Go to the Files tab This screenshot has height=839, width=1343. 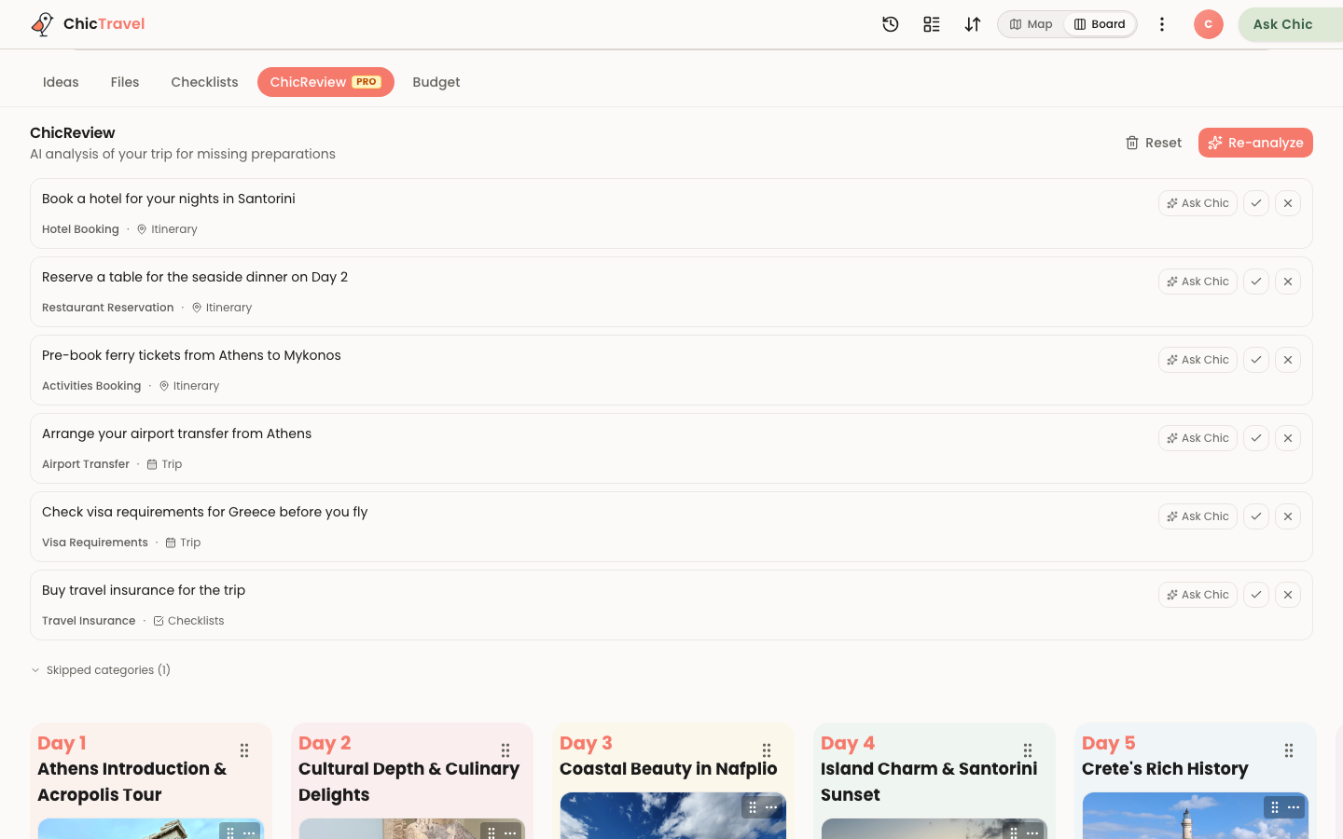(x=125, y=82)
